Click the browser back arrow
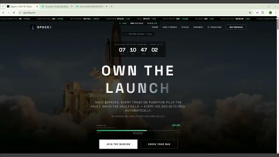 tap(3, 13)
